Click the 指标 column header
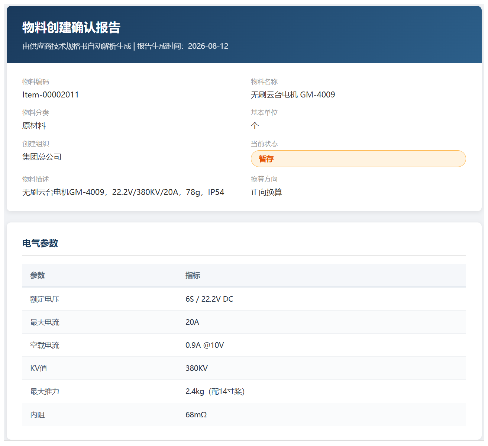The height and width of the screenshot is (446, 488). pyautogui.click(x=193, y=275)
